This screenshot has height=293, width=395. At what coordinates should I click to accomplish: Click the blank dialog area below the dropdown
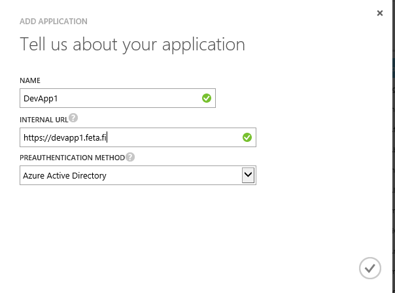click(x=163, y=229)
